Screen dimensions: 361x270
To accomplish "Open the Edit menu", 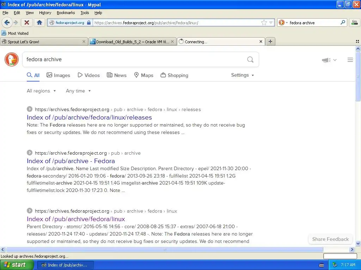I will 17,13.
